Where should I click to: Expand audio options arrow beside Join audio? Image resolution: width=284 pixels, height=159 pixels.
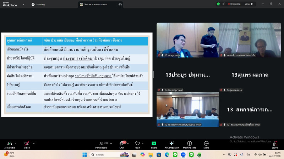pos(16,143)
